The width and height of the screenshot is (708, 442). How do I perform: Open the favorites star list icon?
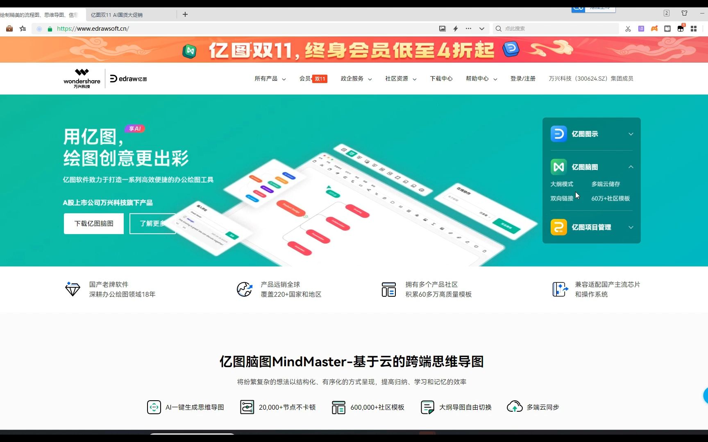[x=23, y=29]
